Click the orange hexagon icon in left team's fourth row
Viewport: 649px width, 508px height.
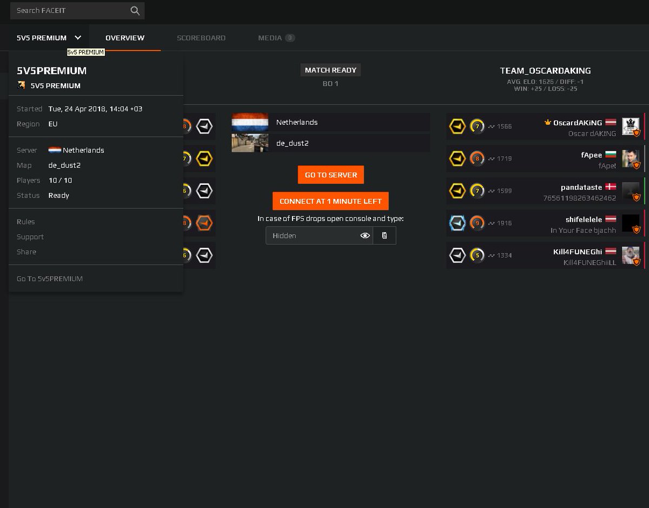coord(204,223)
